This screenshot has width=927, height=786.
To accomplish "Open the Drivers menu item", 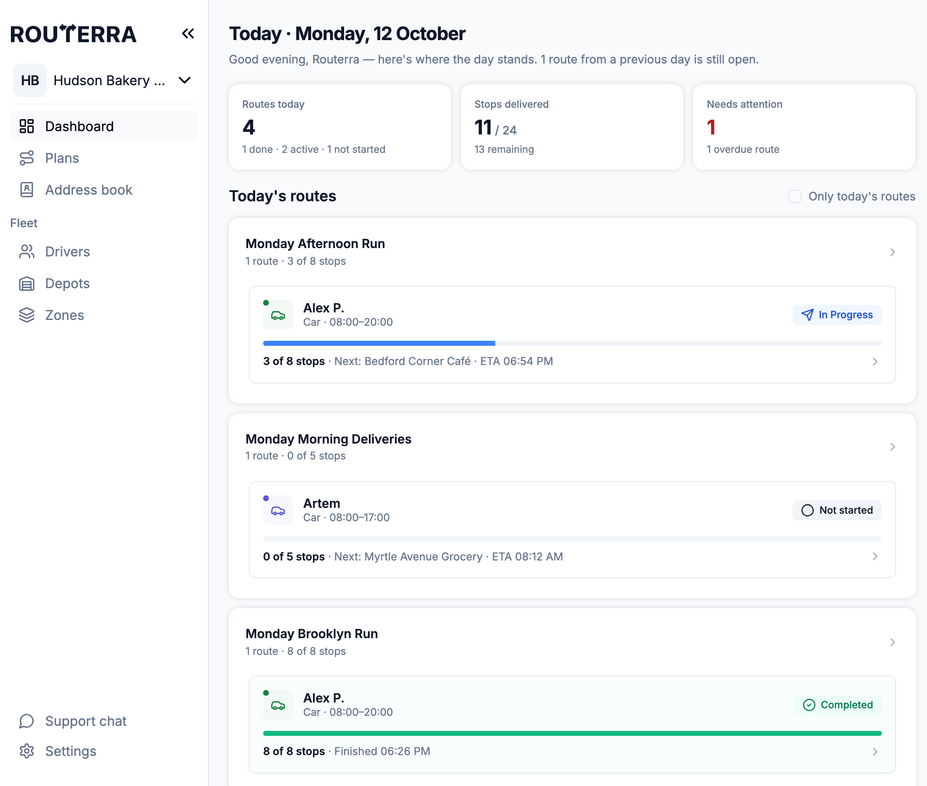I will coord(104,252).
